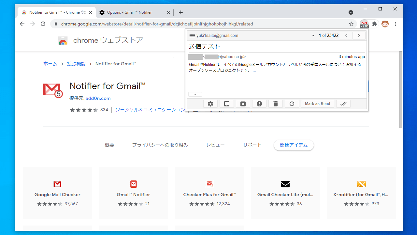
Task: Open the Gmail Checker Lite card
Action: pyautogui.click(x=285, y=193)
